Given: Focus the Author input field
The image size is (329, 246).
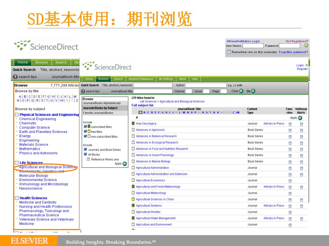Looking at the screenshot, I should pos(206,85).
